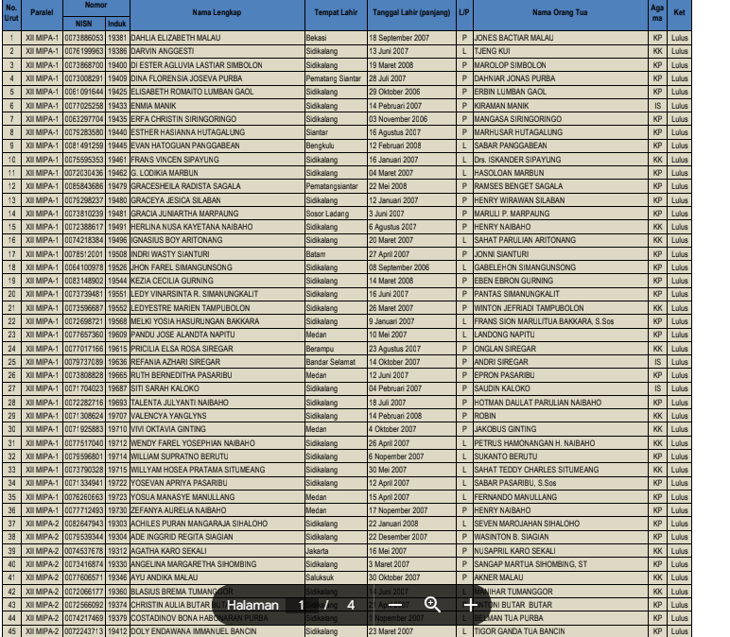
Task: Click birthplace Saluksuk
Action: [x=320, y=577]
